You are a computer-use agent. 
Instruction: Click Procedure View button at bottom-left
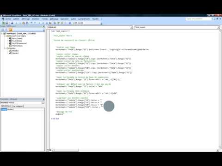pos(48,150)
